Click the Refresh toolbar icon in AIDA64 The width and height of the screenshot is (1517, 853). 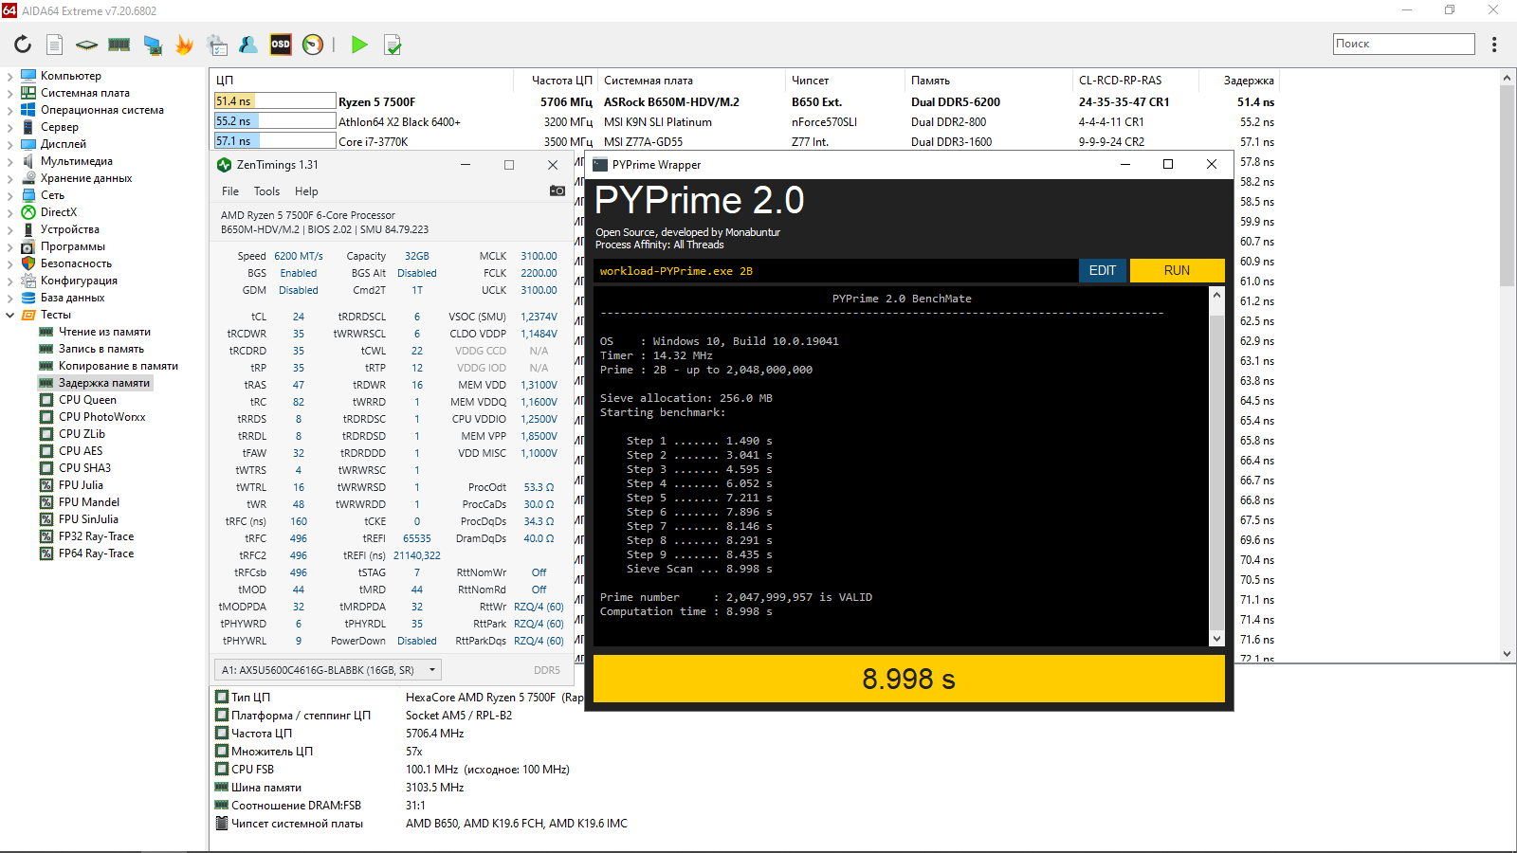point(23,45)
